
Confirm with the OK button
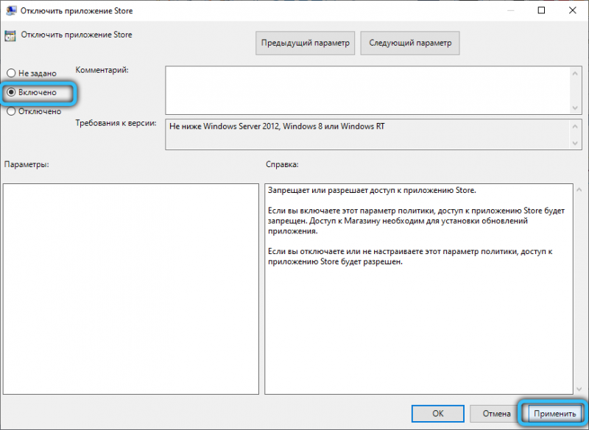(437, 414)
